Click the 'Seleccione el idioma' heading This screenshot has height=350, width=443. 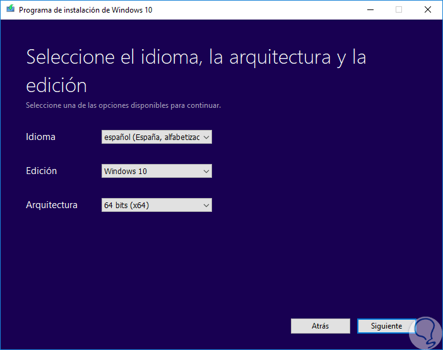pyautogui.click(x=196, y=71)
